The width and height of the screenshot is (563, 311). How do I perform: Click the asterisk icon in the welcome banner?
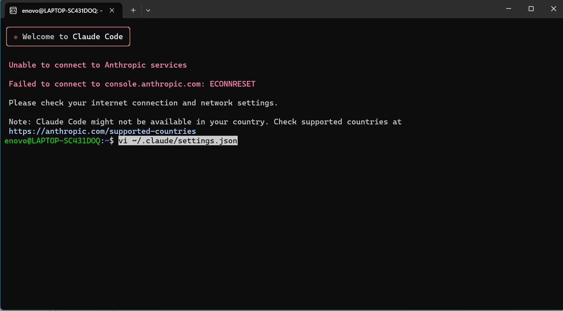pyautogui.click(x=16, y=37)
